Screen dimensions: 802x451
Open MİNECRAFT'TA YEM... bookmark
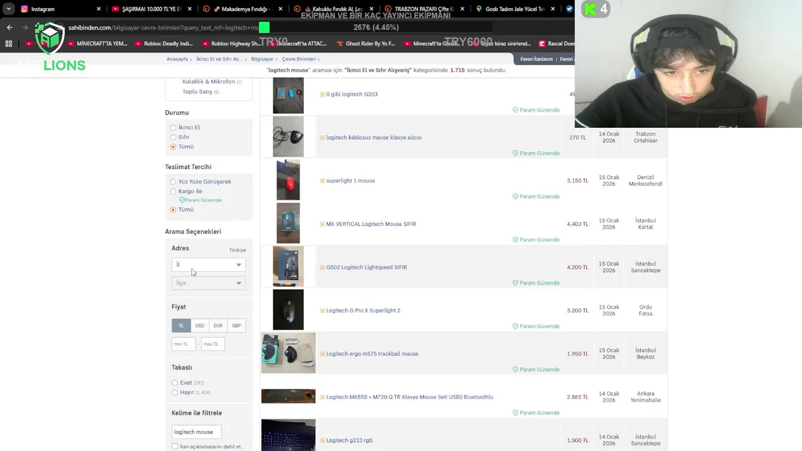pos(98,44)
